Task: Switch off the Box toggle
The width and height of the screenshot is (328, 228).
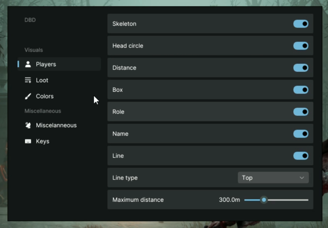Action: coord(301,90)
